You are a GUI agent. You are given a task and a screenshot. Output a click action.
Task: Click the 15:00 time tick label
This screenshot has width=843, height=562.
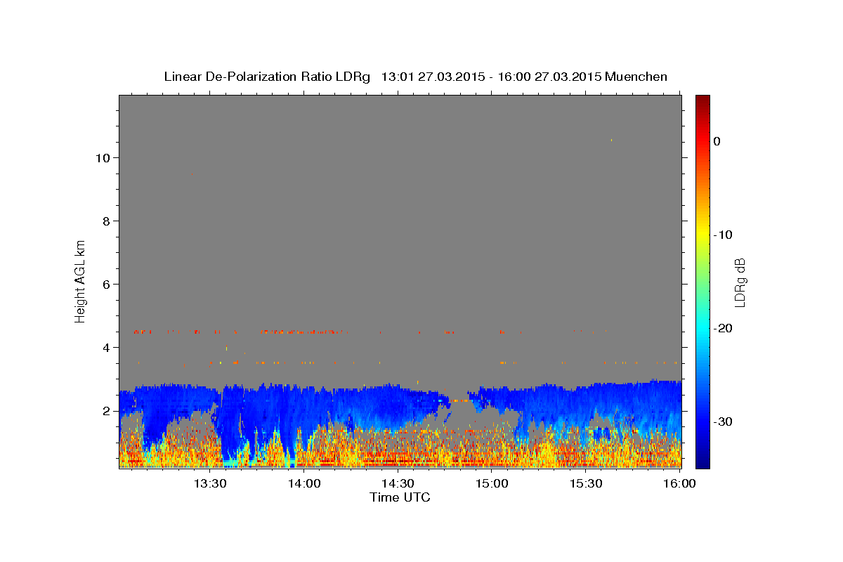[492, 483]
